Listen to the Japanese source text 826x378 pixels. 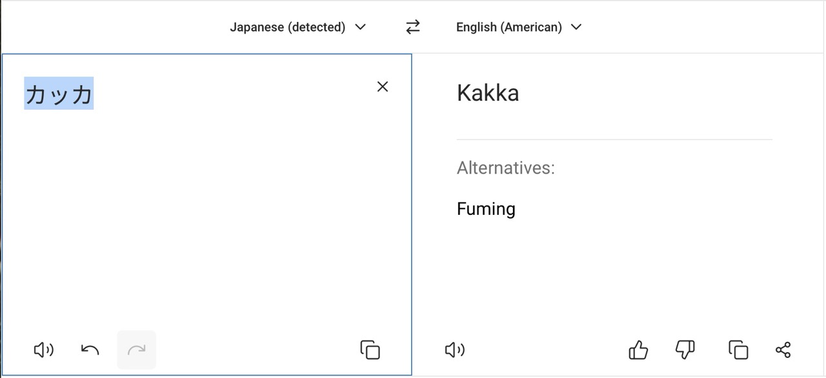point(43,350)
